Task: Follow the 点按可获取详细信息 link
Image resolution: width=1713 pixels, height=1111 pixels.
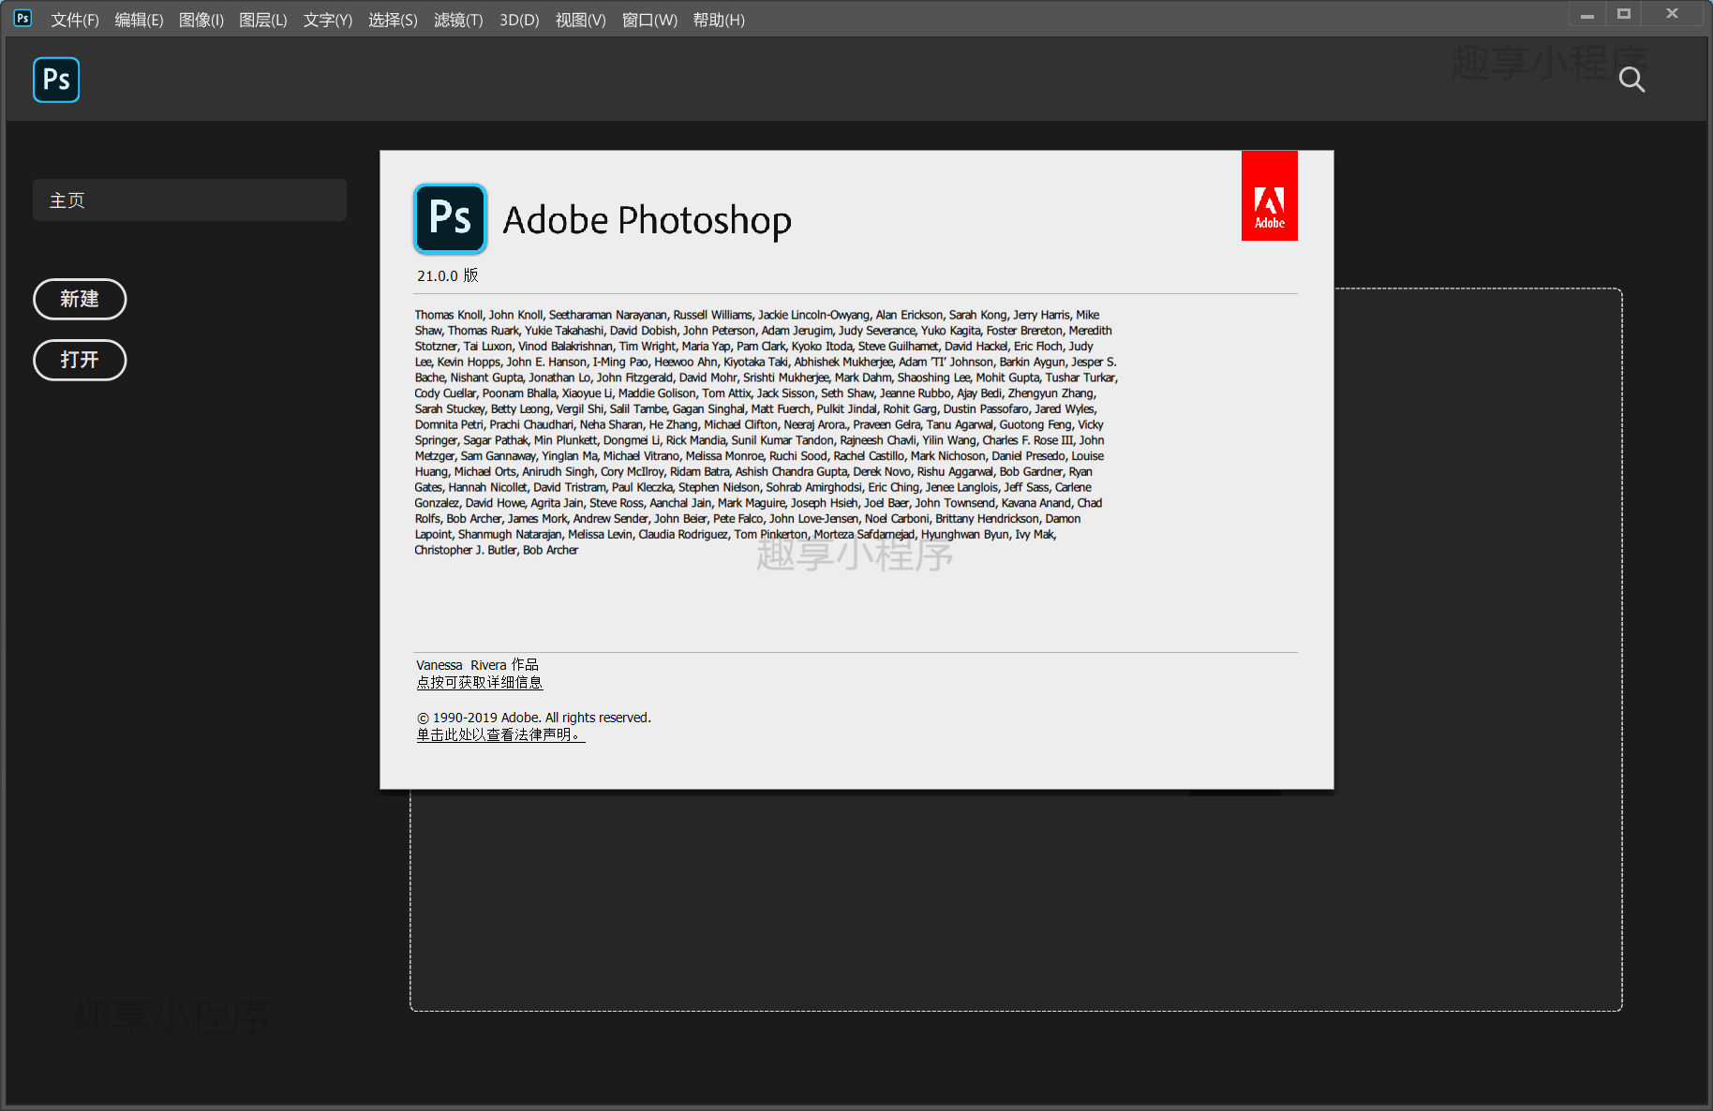Action: [480, 683]
